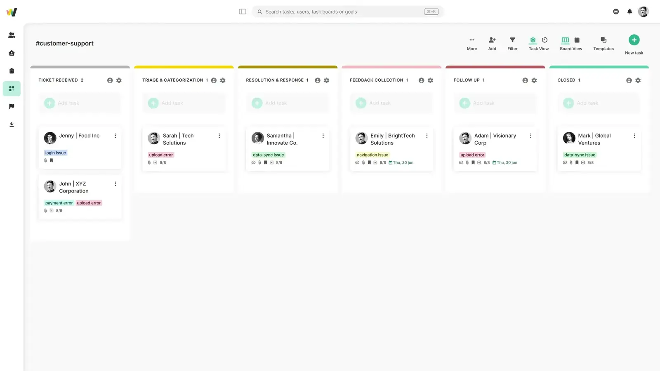Open three-dot menu on Mark | Global Ventures card
The image size is (660, 371).
pos(634,136)
